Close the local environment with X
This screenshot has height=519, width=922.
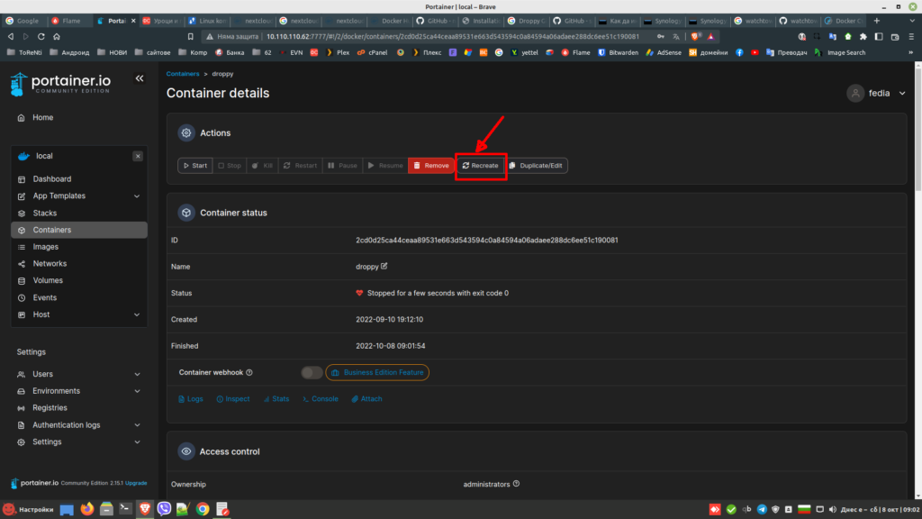[138, 156]
